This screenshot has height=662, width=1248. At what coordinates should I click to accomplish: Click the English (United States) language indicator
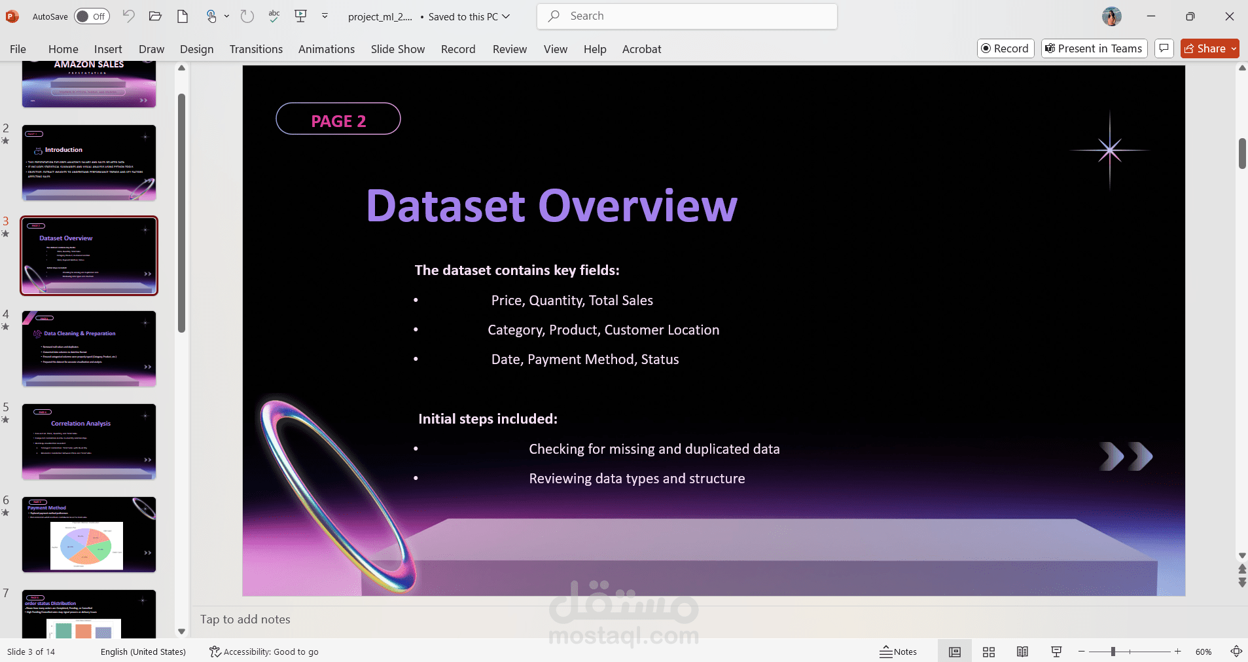click(143, 652)
